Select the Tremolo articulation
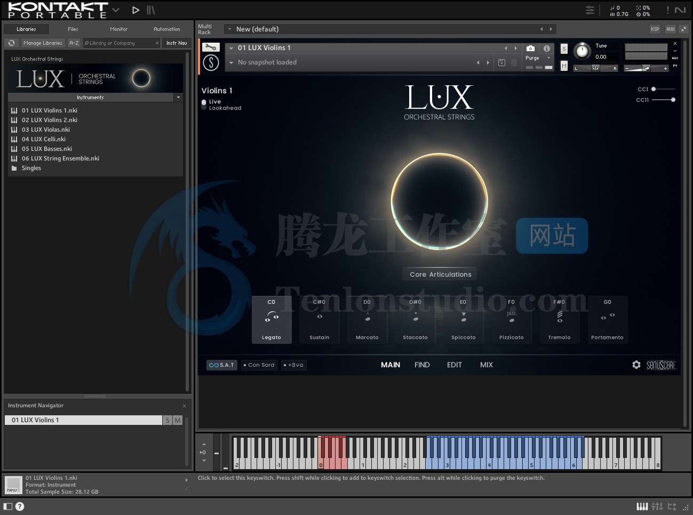Viewport: 693px width, 515px height. pyautogui.click(x=559, y=320)
